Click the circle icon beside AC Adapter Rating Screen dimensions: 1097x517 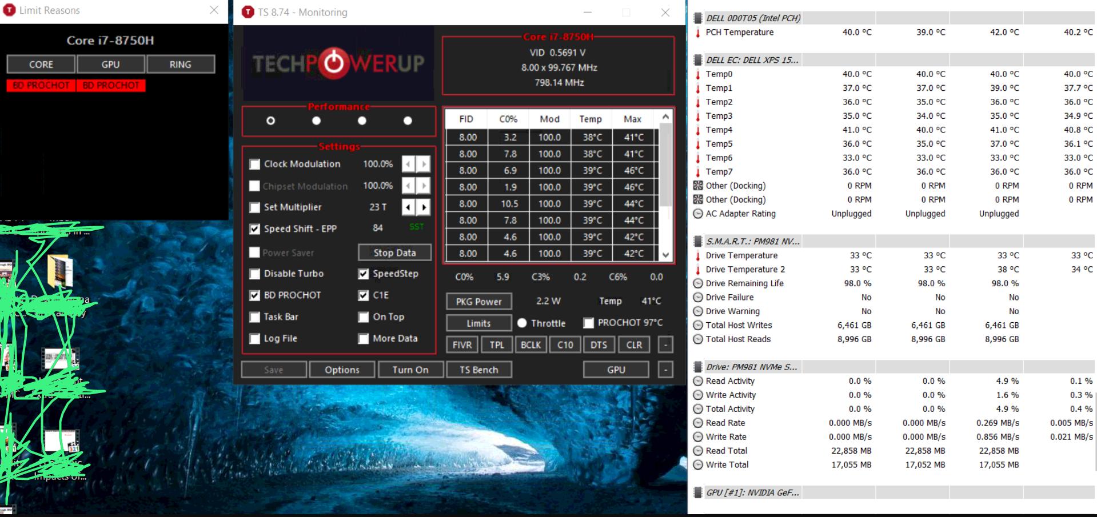pos(698,214)
